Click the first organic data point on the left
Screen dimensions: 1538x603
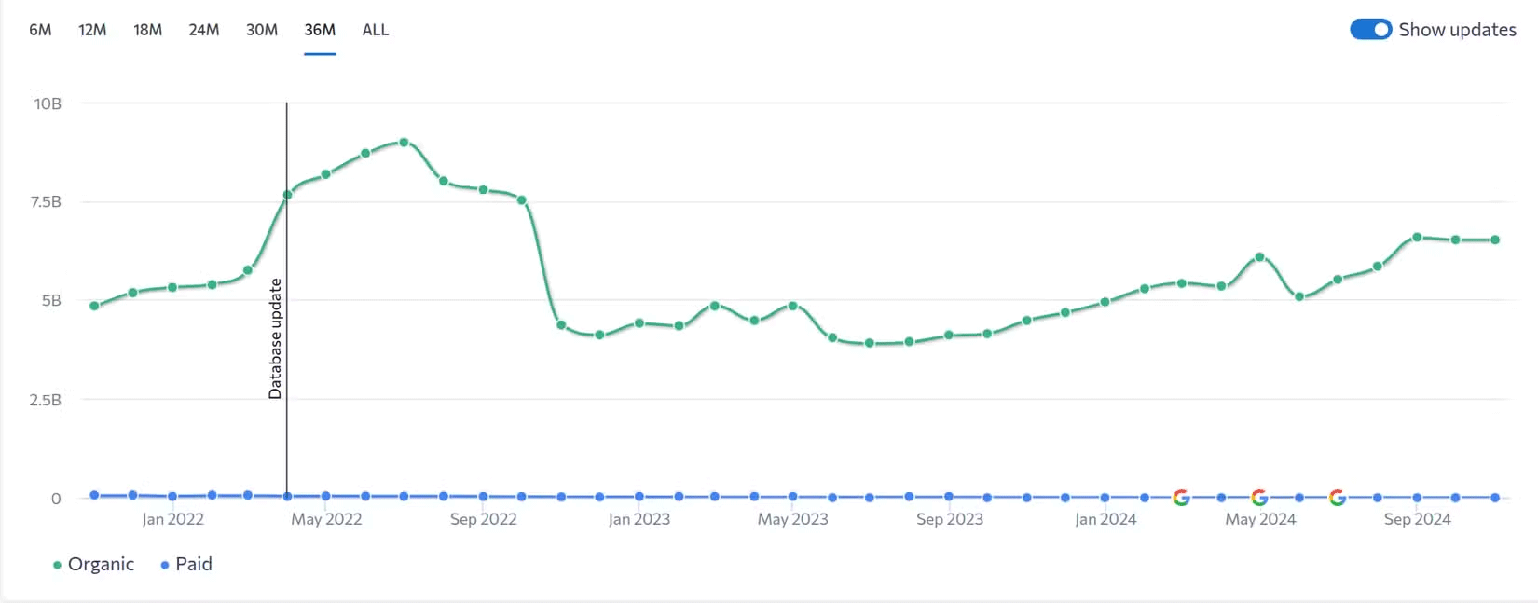tap(94, 306)
